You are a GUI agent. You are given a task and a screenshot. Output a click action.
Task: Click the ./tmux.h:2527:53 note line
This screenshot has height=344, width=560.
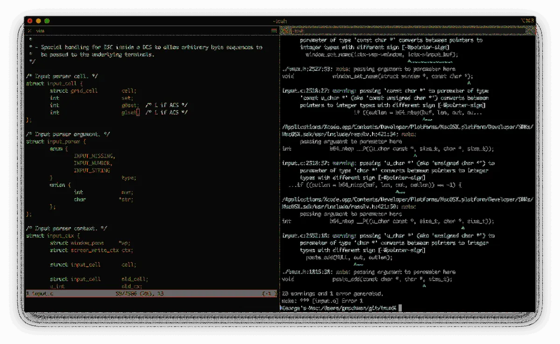369,69
